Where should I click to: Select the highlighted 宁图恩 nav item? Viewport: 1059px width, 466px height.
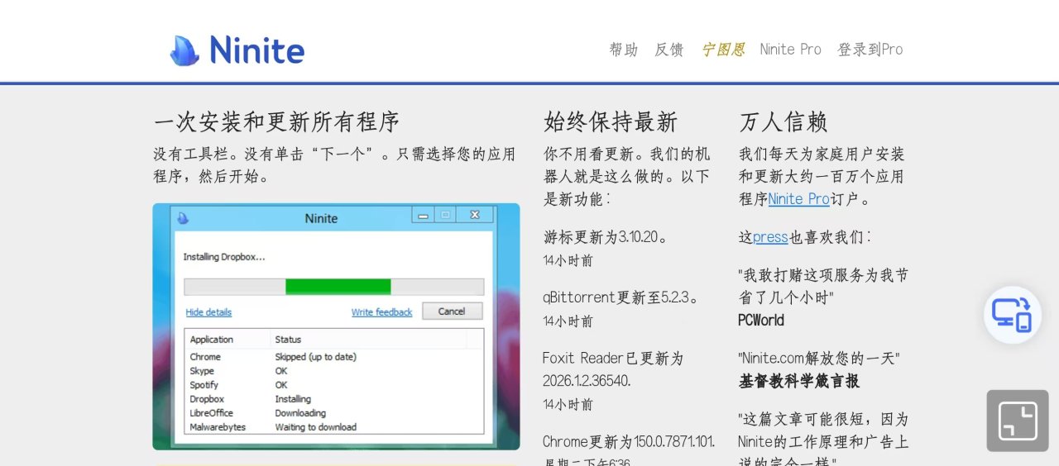(722, 50)
